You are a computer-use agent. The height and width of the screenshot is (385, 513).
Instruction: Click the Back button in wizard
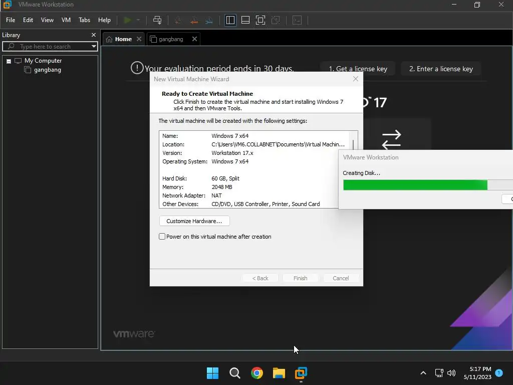click(x=260, y=278)
